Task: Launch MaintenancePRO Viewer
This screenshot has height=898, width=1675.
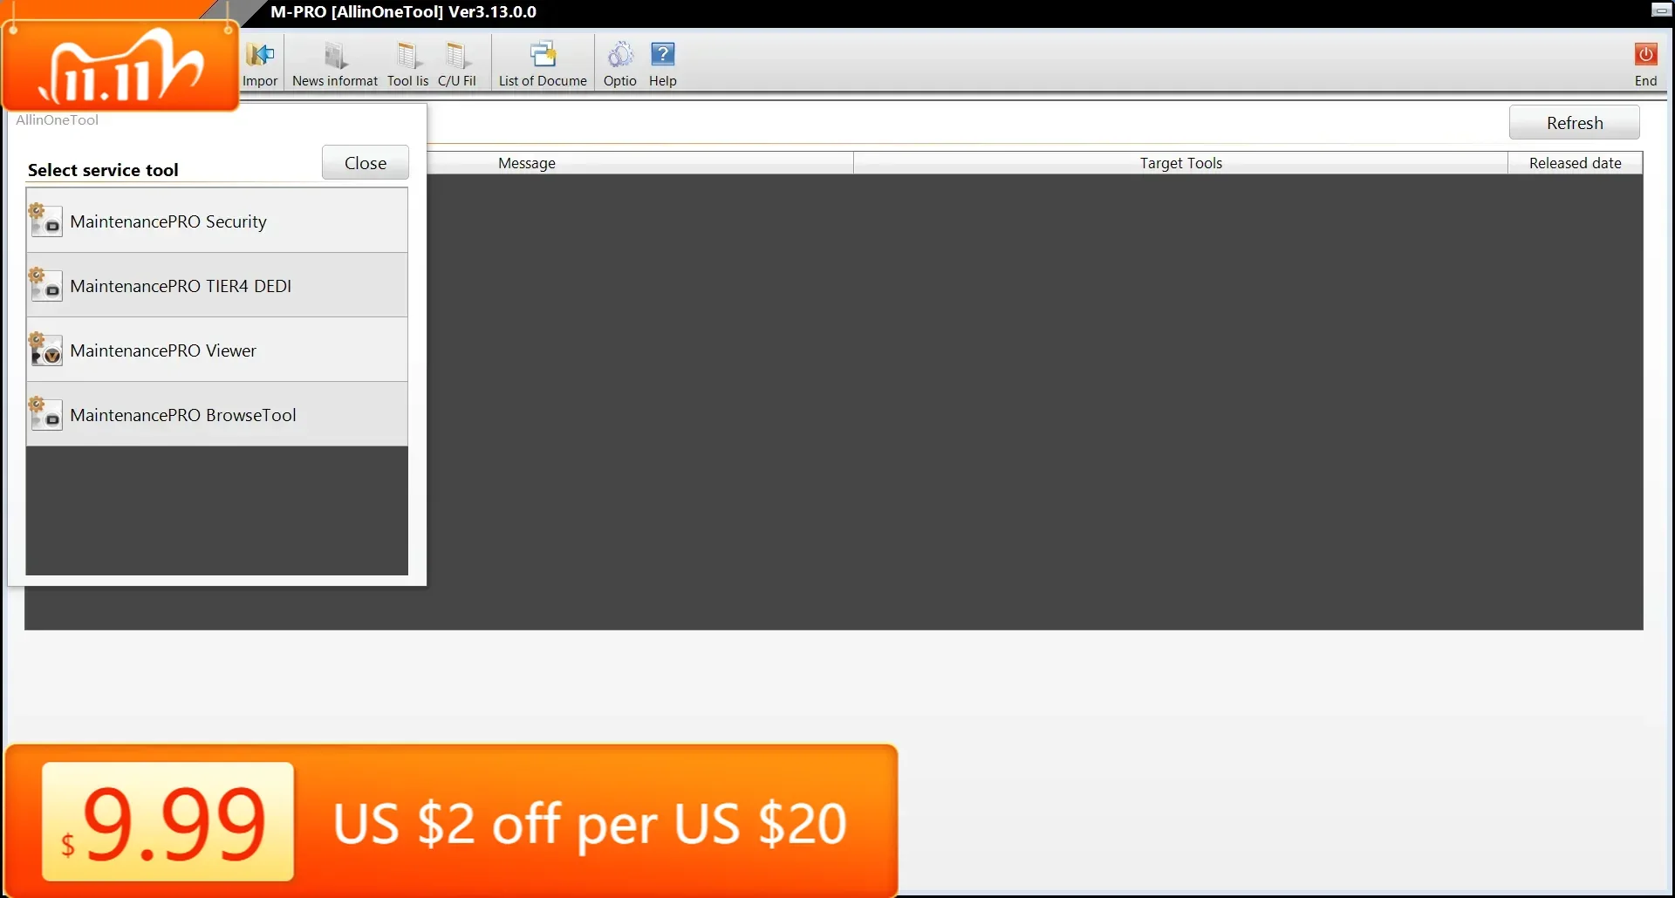Action: point(217,350)
